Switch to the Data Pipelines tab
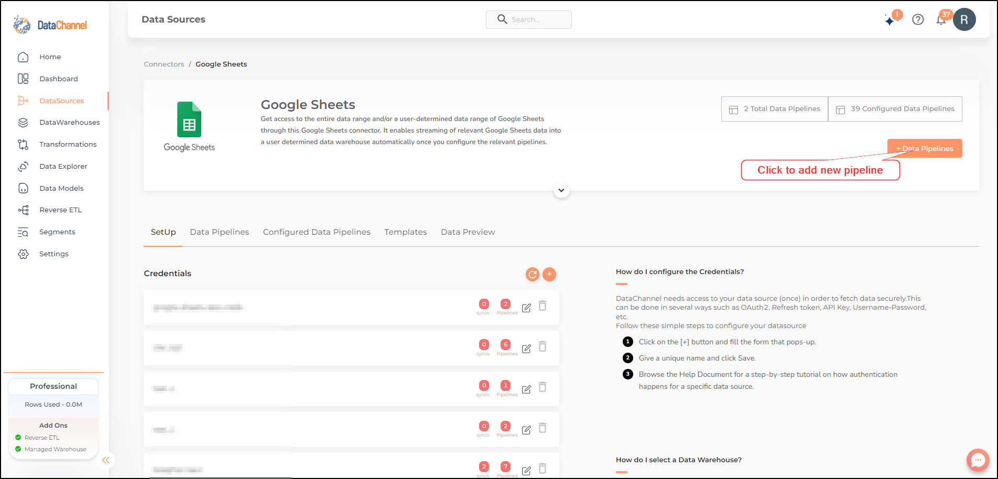This screenshot has height=479, width=998. 220,232
